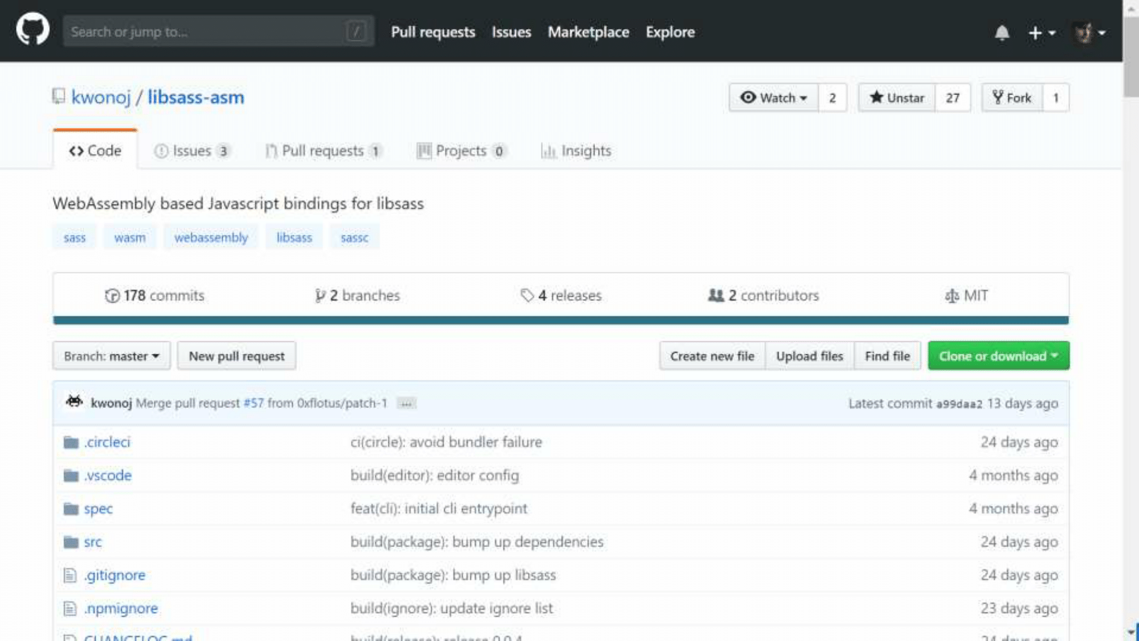
Task: Open commit 'build(package): bump up dependencies'
Action: [x=477, y=541]
